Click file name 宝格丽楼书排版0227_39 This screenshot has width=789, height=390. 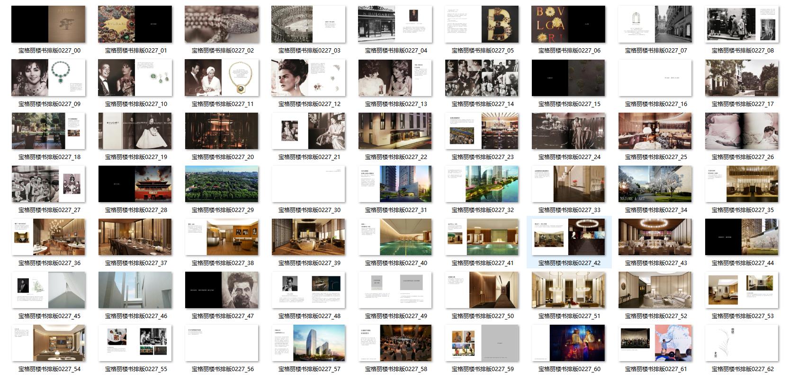click(309, 263)
